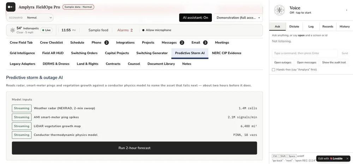Click Show the audit trail shortcut

pos(334,63)
